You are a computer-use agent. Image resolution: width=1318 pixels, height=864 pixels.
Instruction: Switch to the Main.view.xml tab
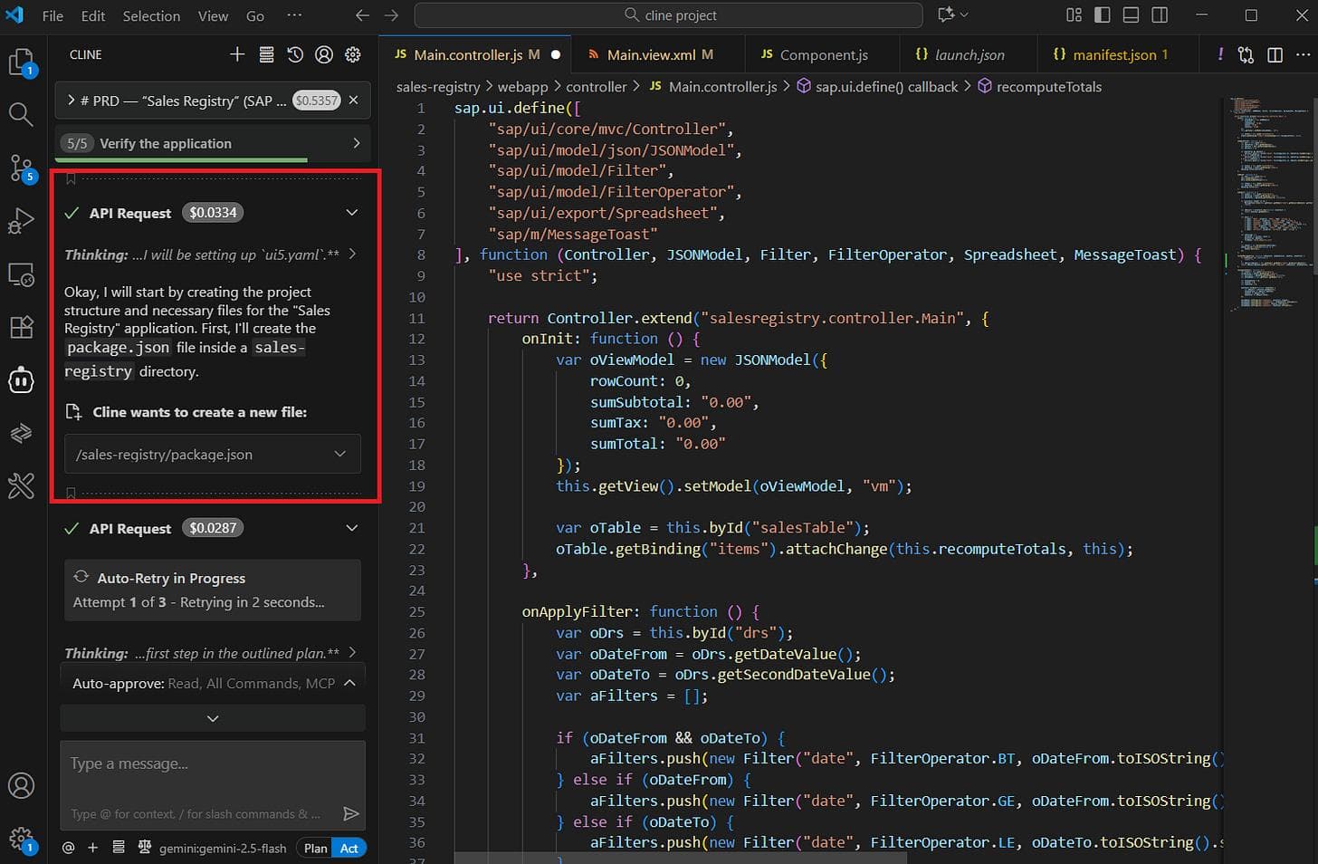tap(651, 55)
